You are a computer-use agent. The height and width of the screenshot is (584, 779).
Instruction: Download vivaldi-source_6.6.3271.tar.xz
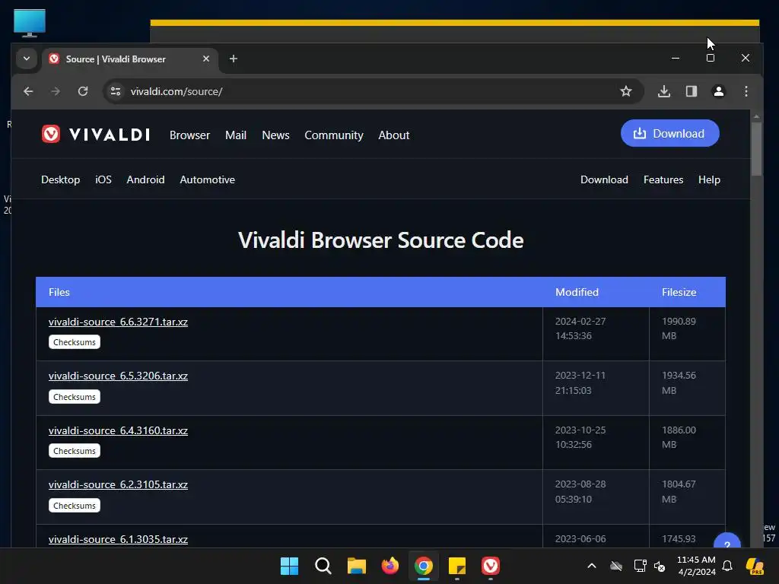pos(118,322)
